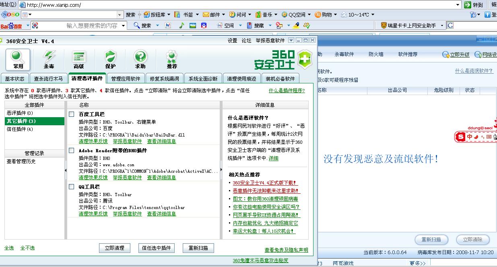Click the green 转到 go arrow icon
Screen dimensions: 497x267
tap(468, 5)
